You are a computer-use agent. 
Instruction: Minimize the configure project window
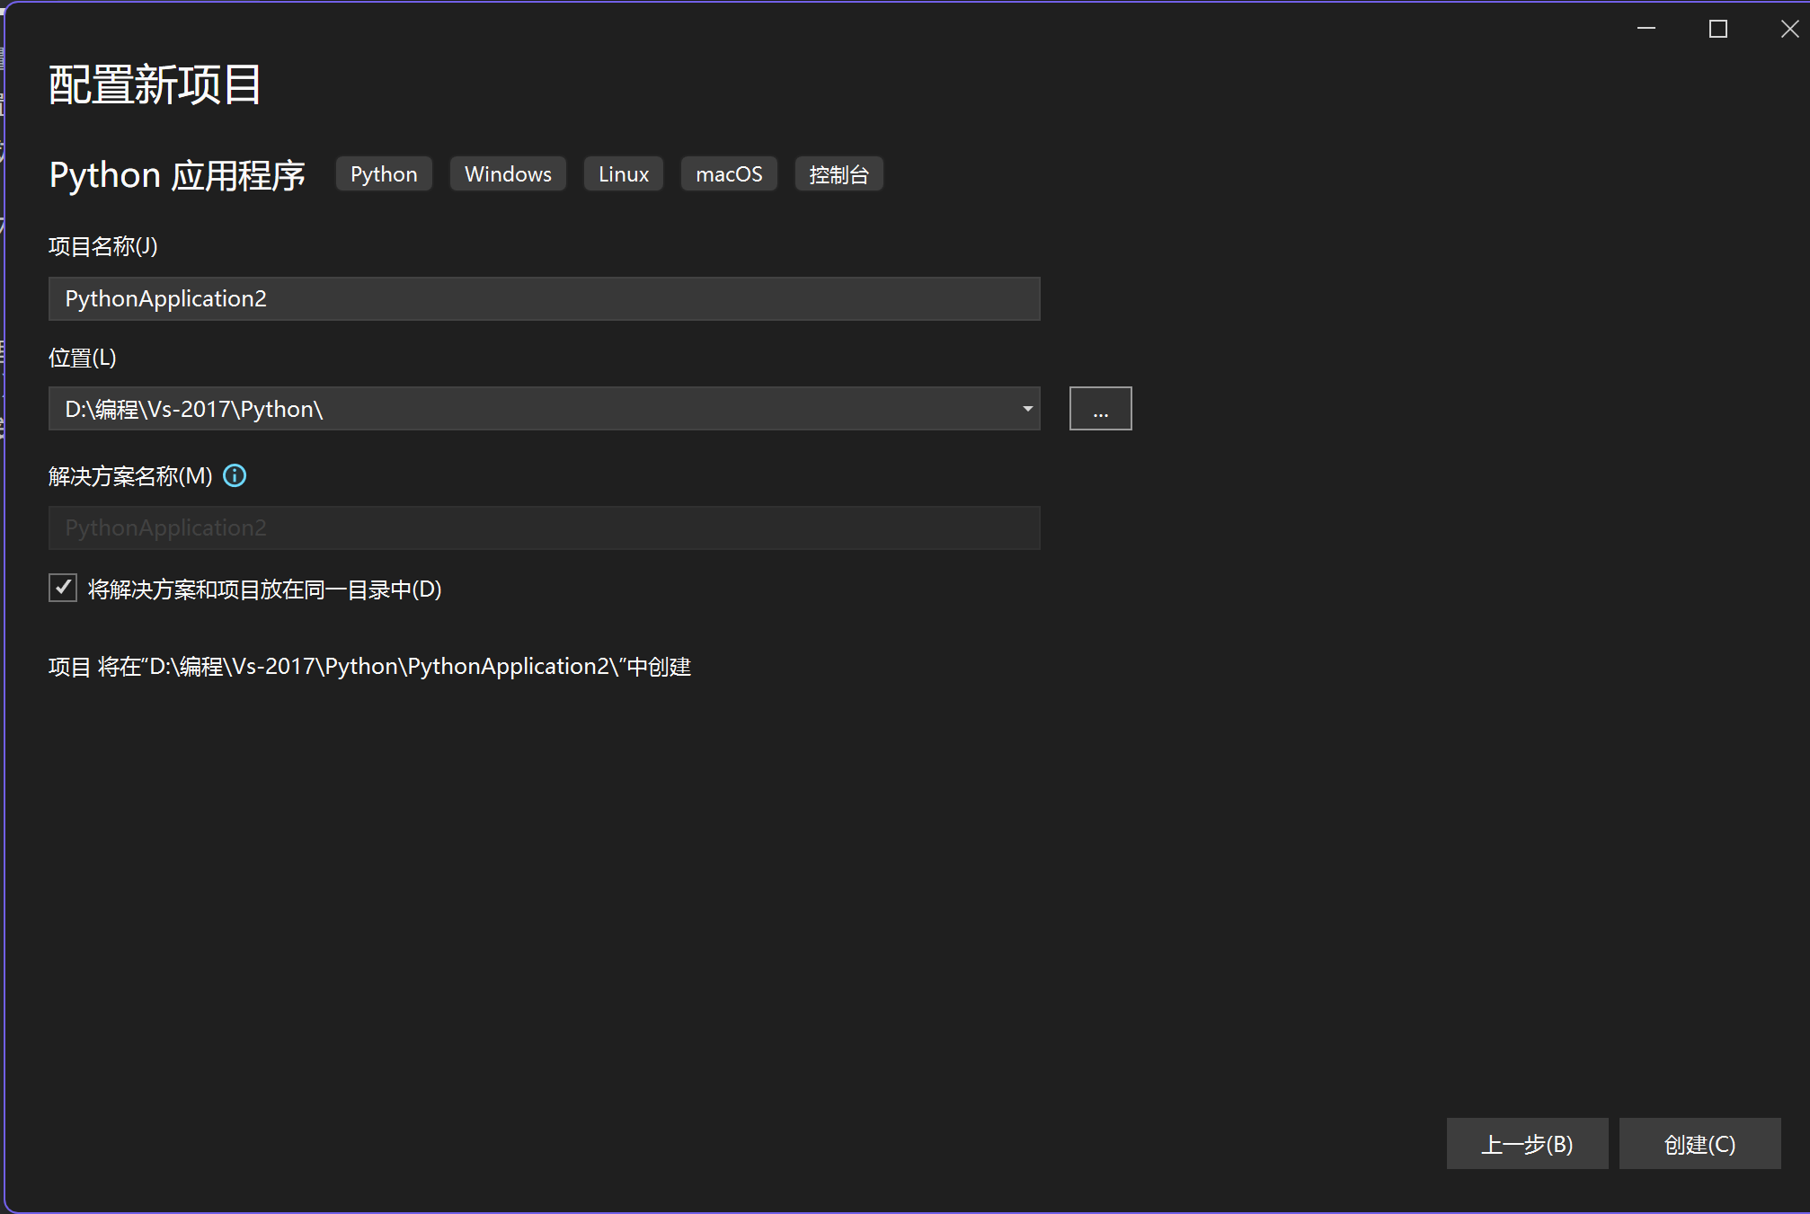[1646, 29]
